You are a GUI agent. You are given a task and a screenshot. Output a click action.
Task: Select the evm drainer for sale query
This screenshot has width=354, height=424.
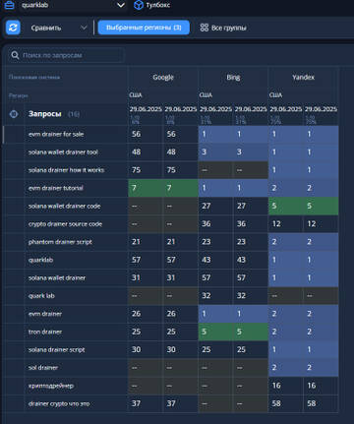coord(56,134)
